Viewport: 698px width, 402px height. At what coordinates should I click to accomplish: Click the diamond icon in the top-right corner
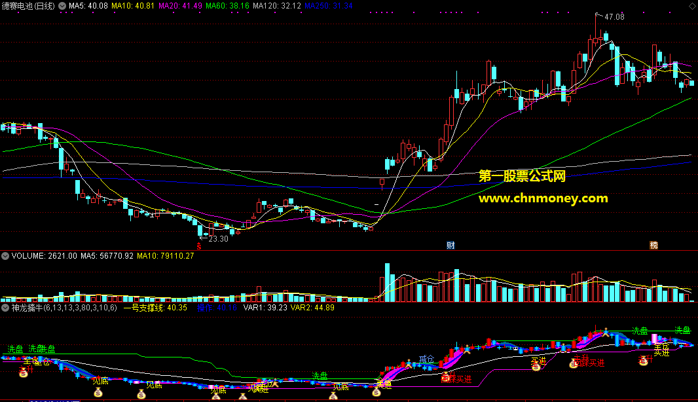click(693, 6)
